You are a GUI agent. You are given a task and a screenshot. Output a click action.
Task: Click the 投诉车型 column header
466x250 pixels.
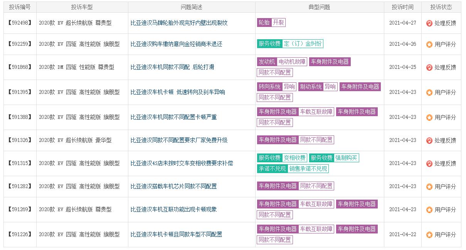point(82,7)
